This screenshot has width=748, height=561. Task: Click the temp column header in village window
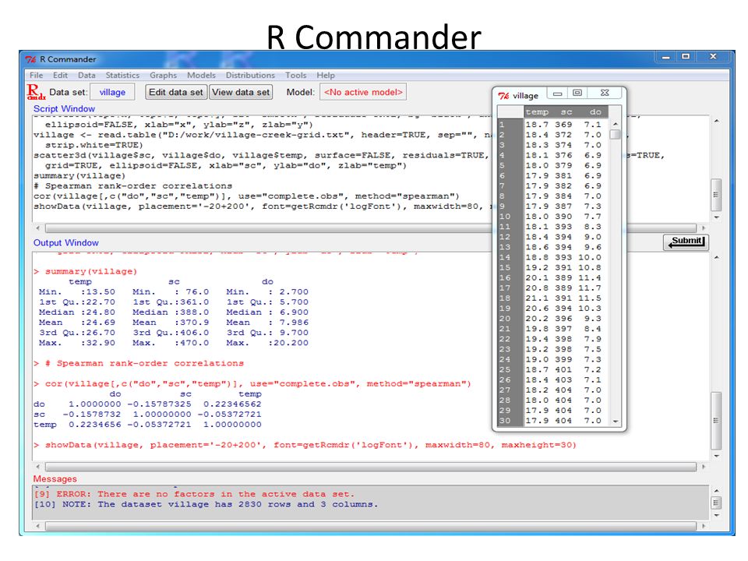tap(537, 112)
